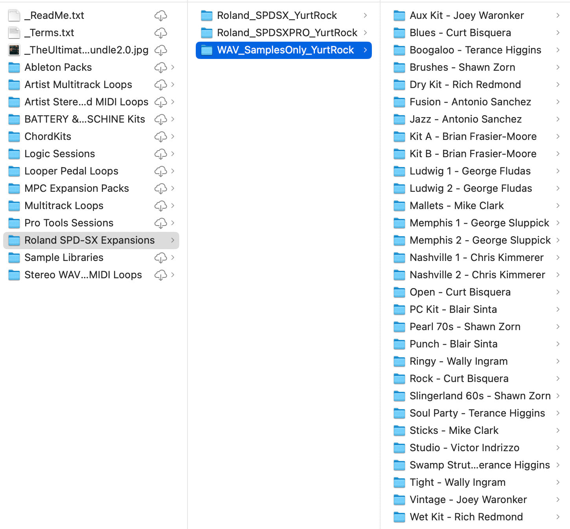
Task: Click cloud icon for BATTERY &...SCHINE Kits
Action: [160, 119]
